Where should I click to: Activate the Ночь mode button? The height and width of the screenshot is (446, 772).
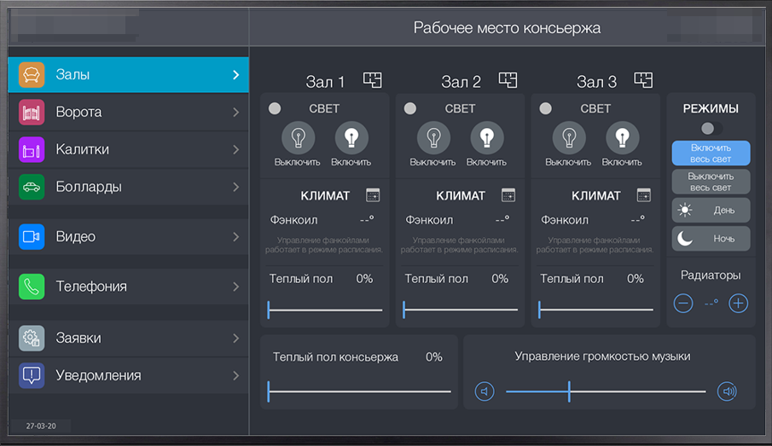[711, 239]
